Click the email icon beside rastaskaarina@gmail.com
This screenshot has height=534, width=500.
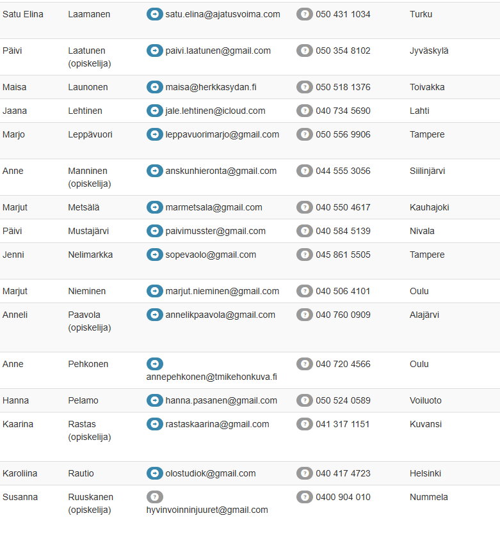pos(155,424)
